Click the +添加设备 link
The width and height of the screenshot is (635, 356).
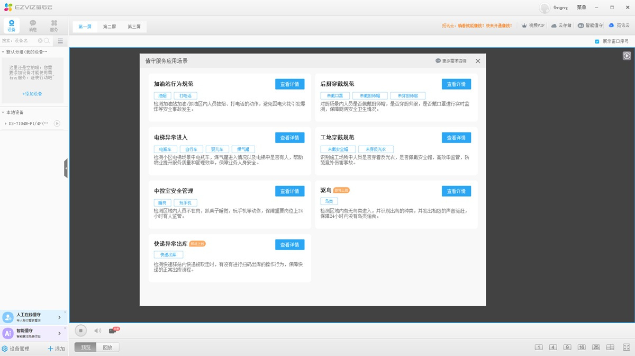coord(32,94)
